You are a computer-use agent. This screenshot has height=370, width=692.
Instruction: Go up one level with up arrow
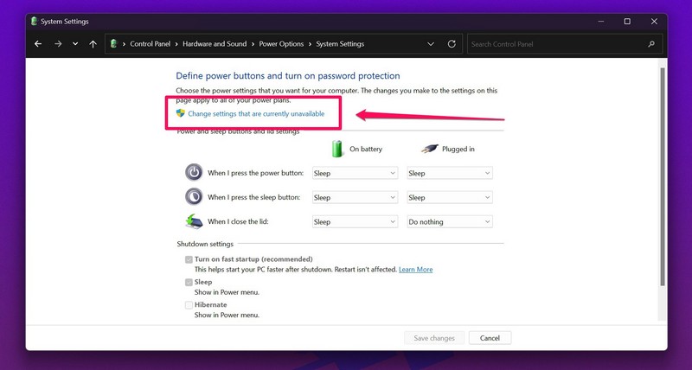[x=93, y=44]
